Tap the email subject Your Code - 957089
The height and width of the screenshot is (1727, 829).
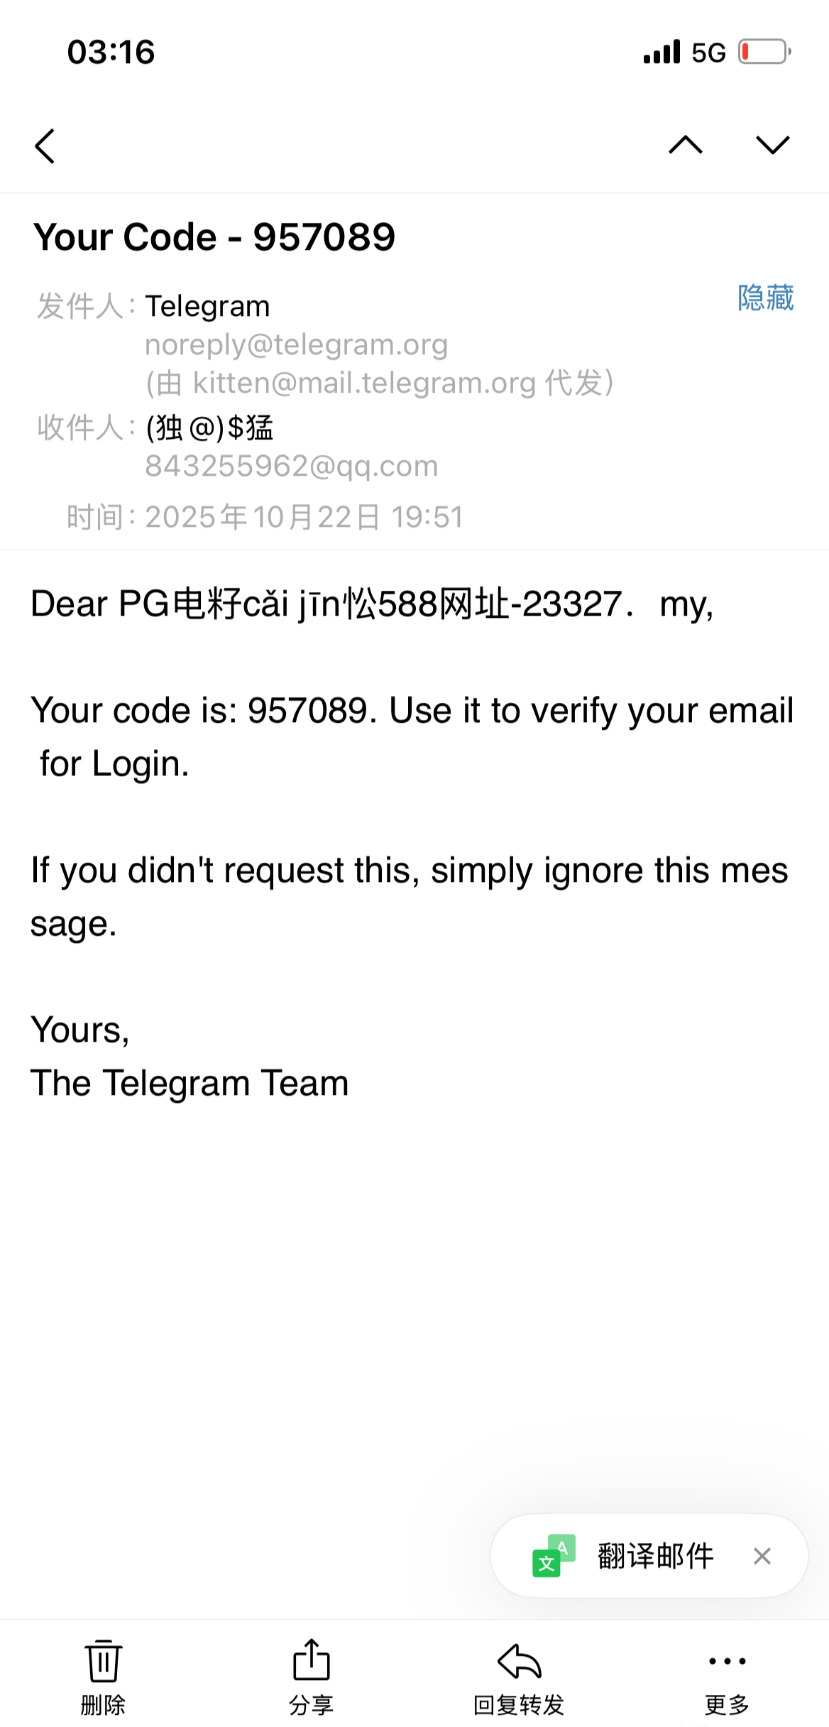coord(214,236)
